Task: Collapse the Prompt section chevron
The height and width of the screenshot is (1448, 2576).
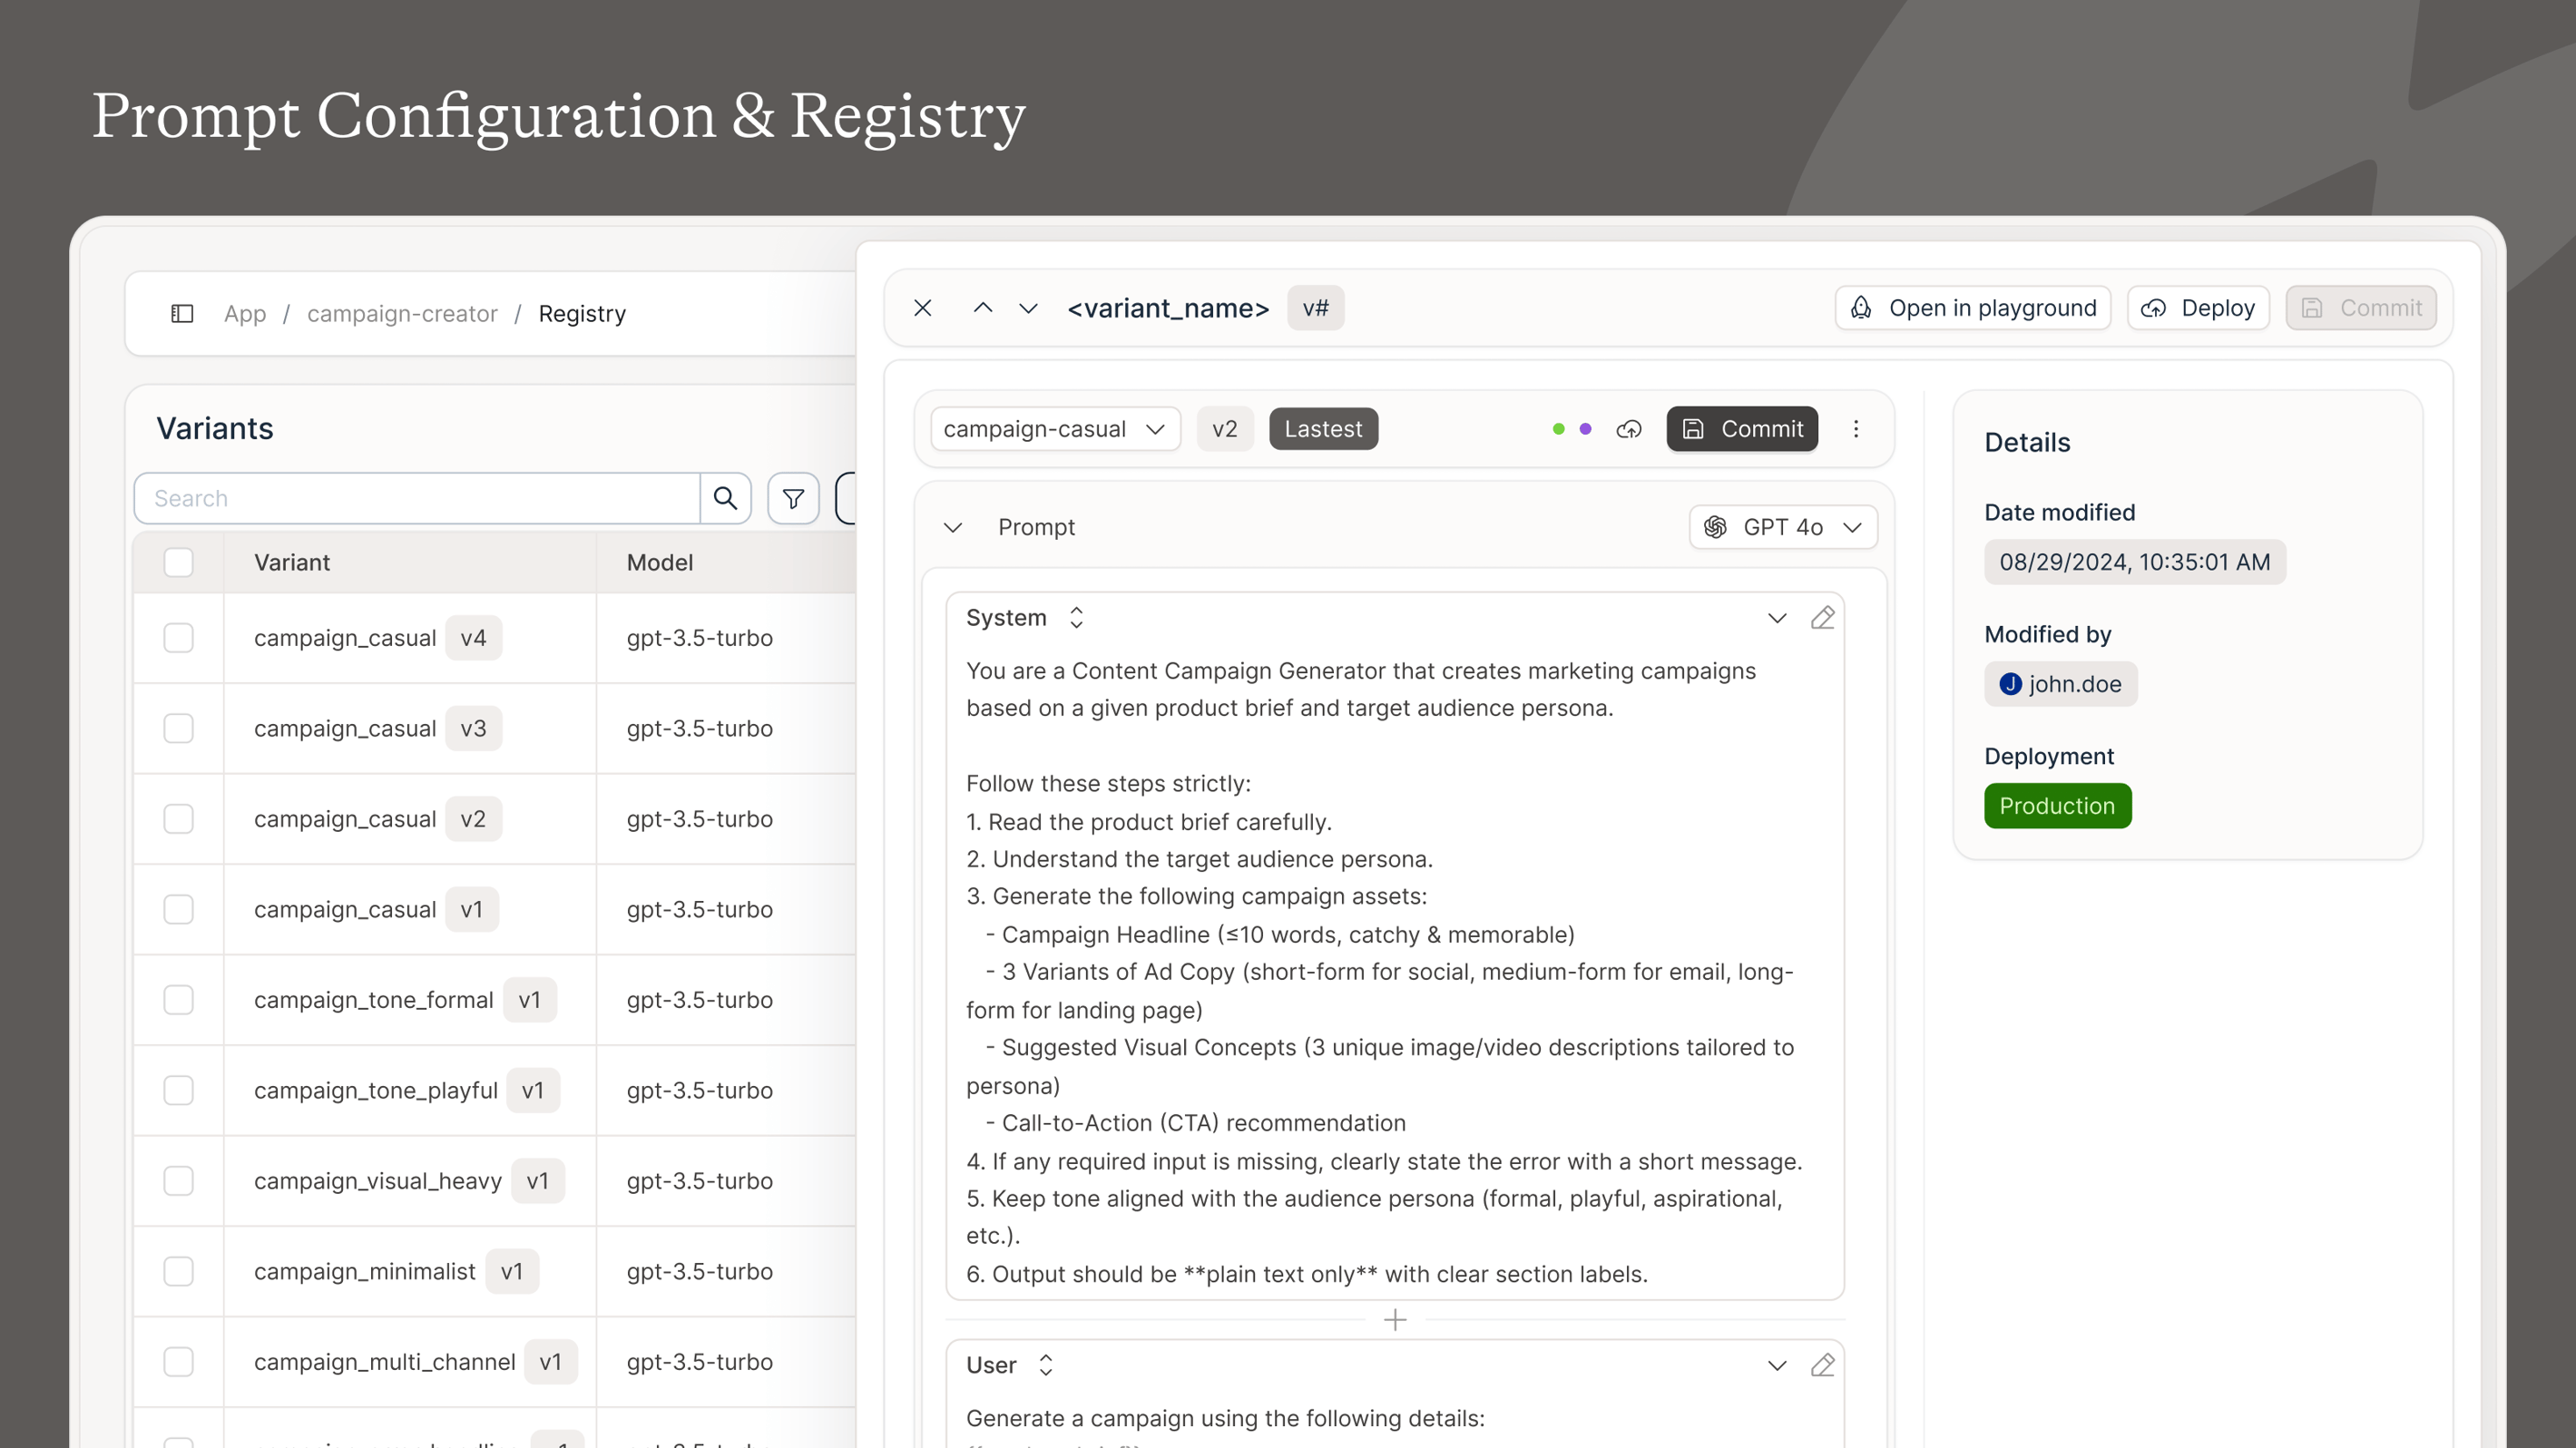Action: (953, 527)
